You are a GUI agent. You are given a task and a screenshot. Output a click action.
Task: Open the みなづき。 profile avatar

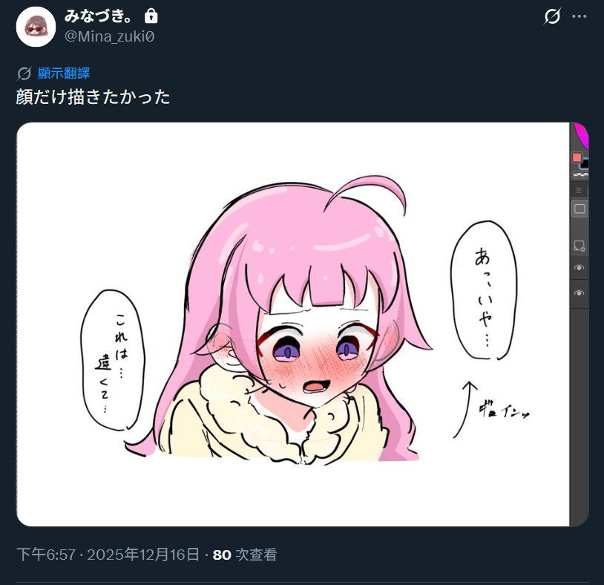point(36,27)
